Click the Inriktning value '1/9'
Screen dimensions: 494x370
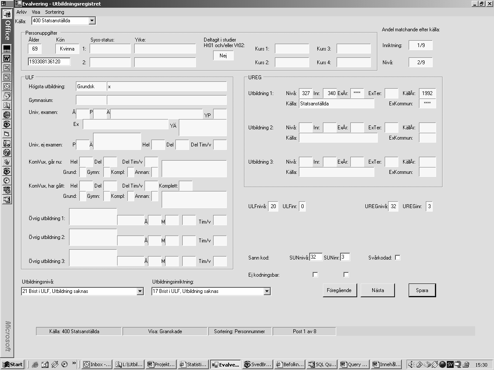coord(421,45)
